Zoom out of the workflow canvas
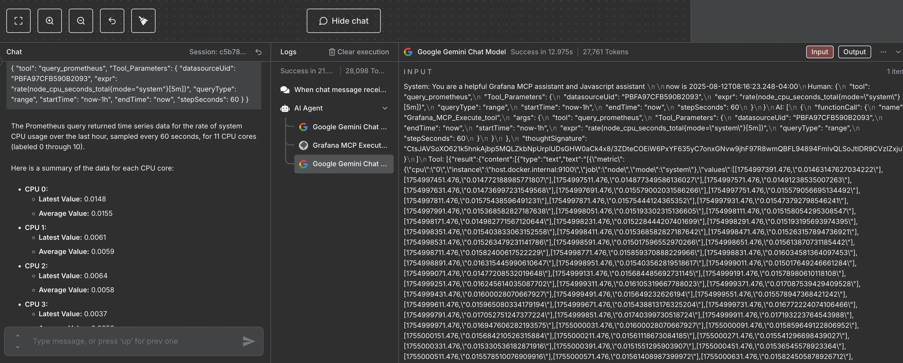 pyautogui.click(x=81, y=21)
